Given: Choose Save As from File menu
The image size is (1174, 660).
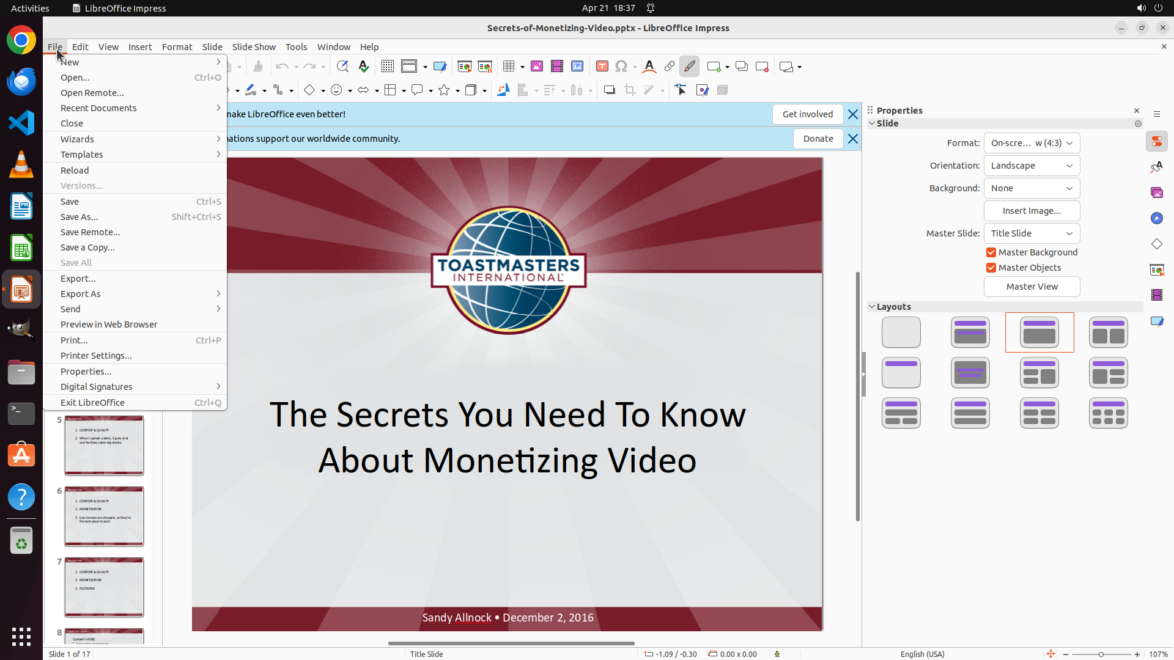Looking at the screenshot, I should 79,217.
